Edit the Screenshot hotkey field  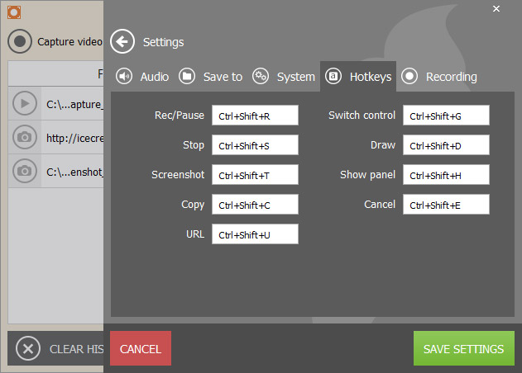click(x=255, y=175)
